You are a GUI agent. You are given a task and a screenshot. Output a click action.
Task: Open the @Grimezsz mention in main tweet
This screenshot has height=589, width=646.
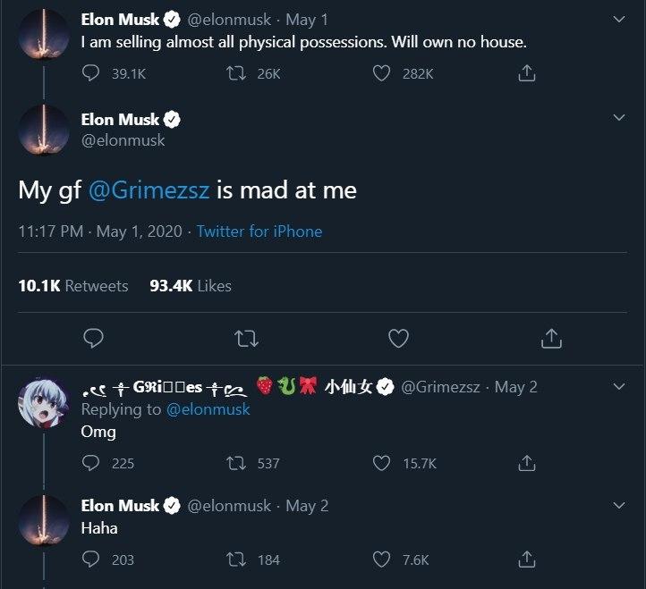coord(147,189)
